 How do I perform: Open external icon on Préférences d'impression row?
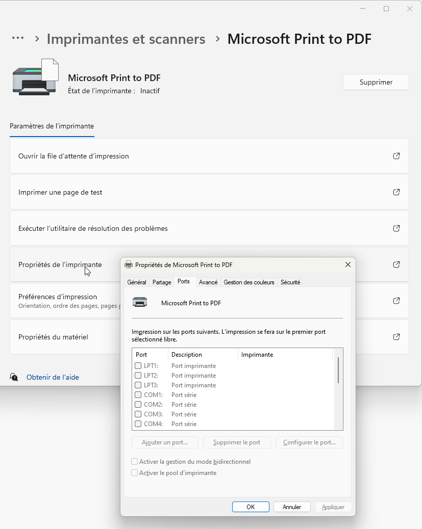(396, 301)
